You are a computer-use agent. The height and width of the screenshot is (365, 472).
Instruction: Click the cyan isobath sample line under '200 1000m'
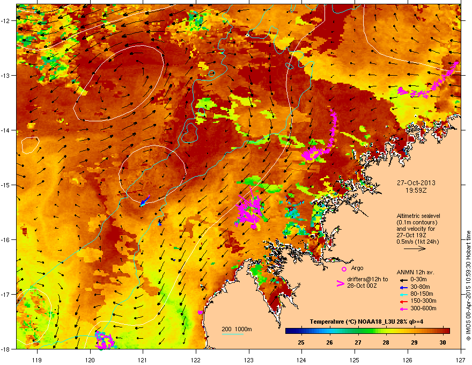click(233, 334)
